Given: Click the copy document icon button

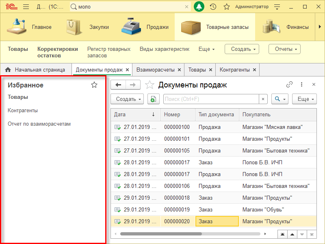Looking at the screenshot, I should tap(154, 99).
